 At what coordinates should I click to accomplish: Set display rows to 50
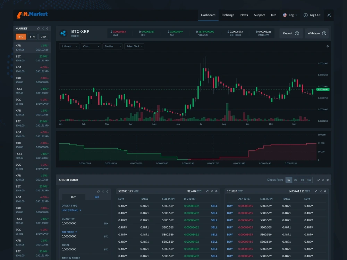click(302, 180)
